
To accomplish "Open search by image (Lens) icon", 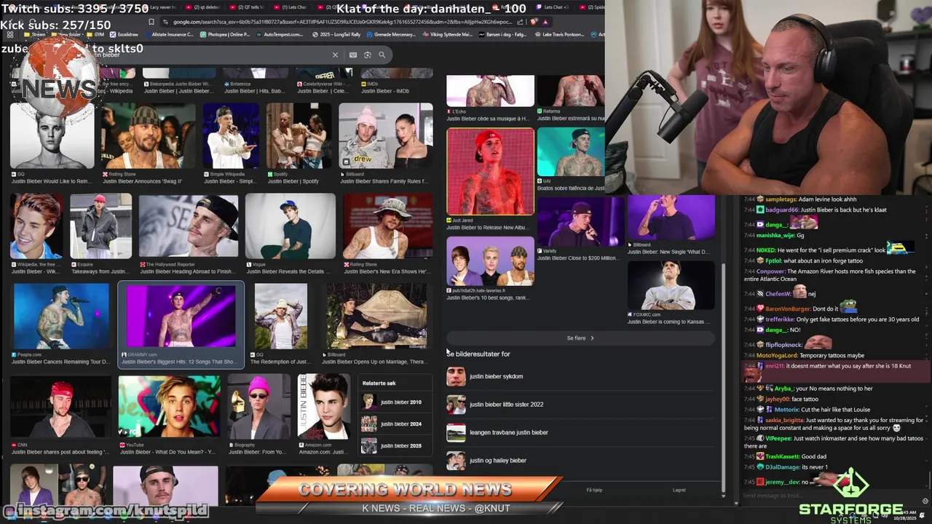I will click(x=368, y=55).
